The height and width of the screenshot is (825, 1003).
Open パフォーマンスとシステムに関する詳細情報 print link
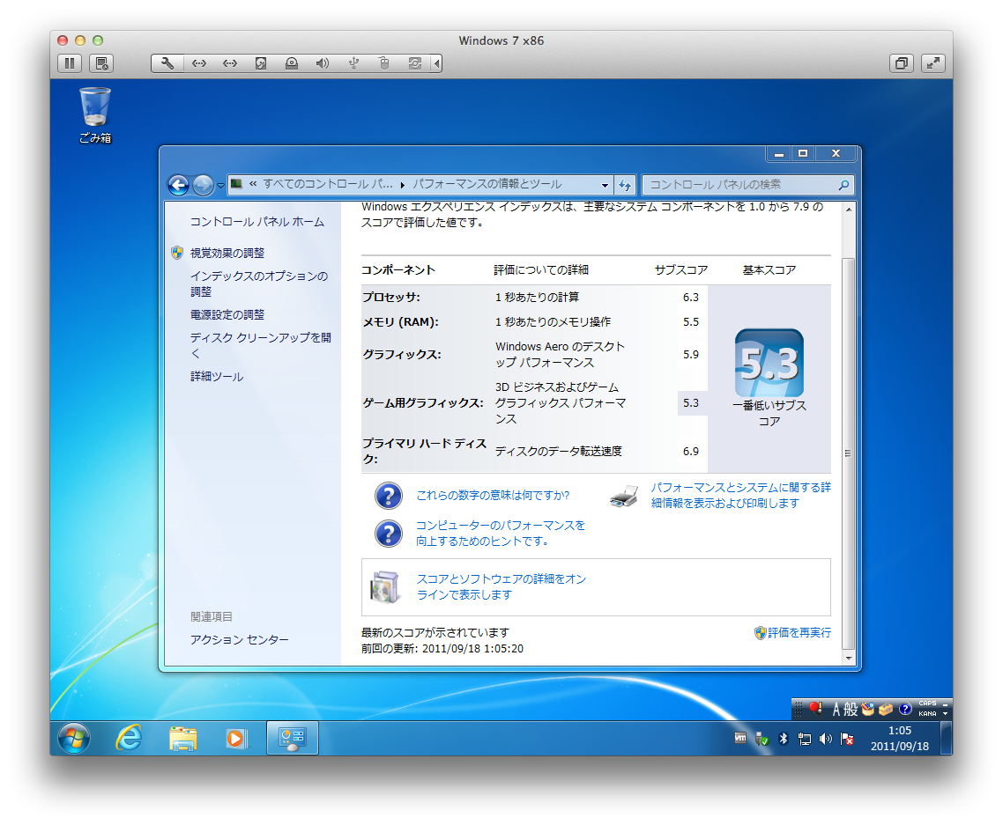740,495
